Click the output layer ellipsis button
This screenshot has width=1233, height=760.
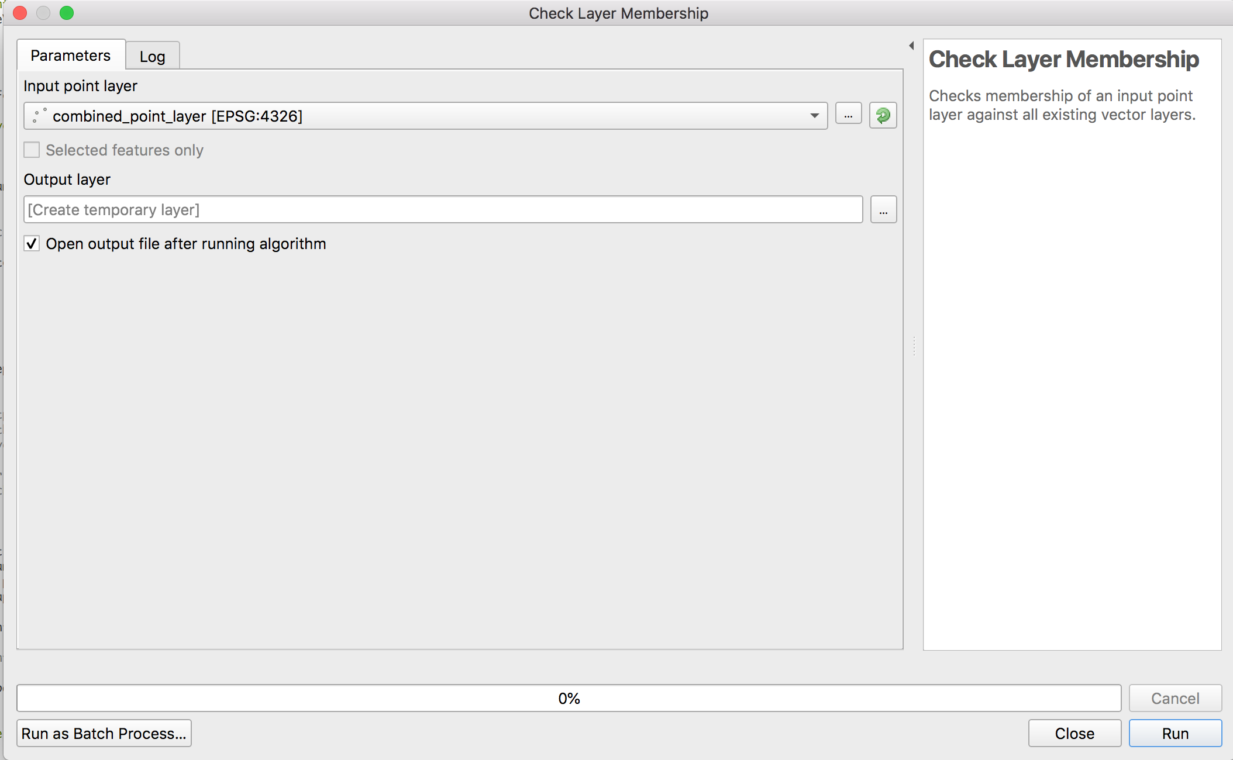coord(883,209)
